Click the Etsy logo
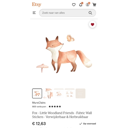 click(x=37, y=4)
